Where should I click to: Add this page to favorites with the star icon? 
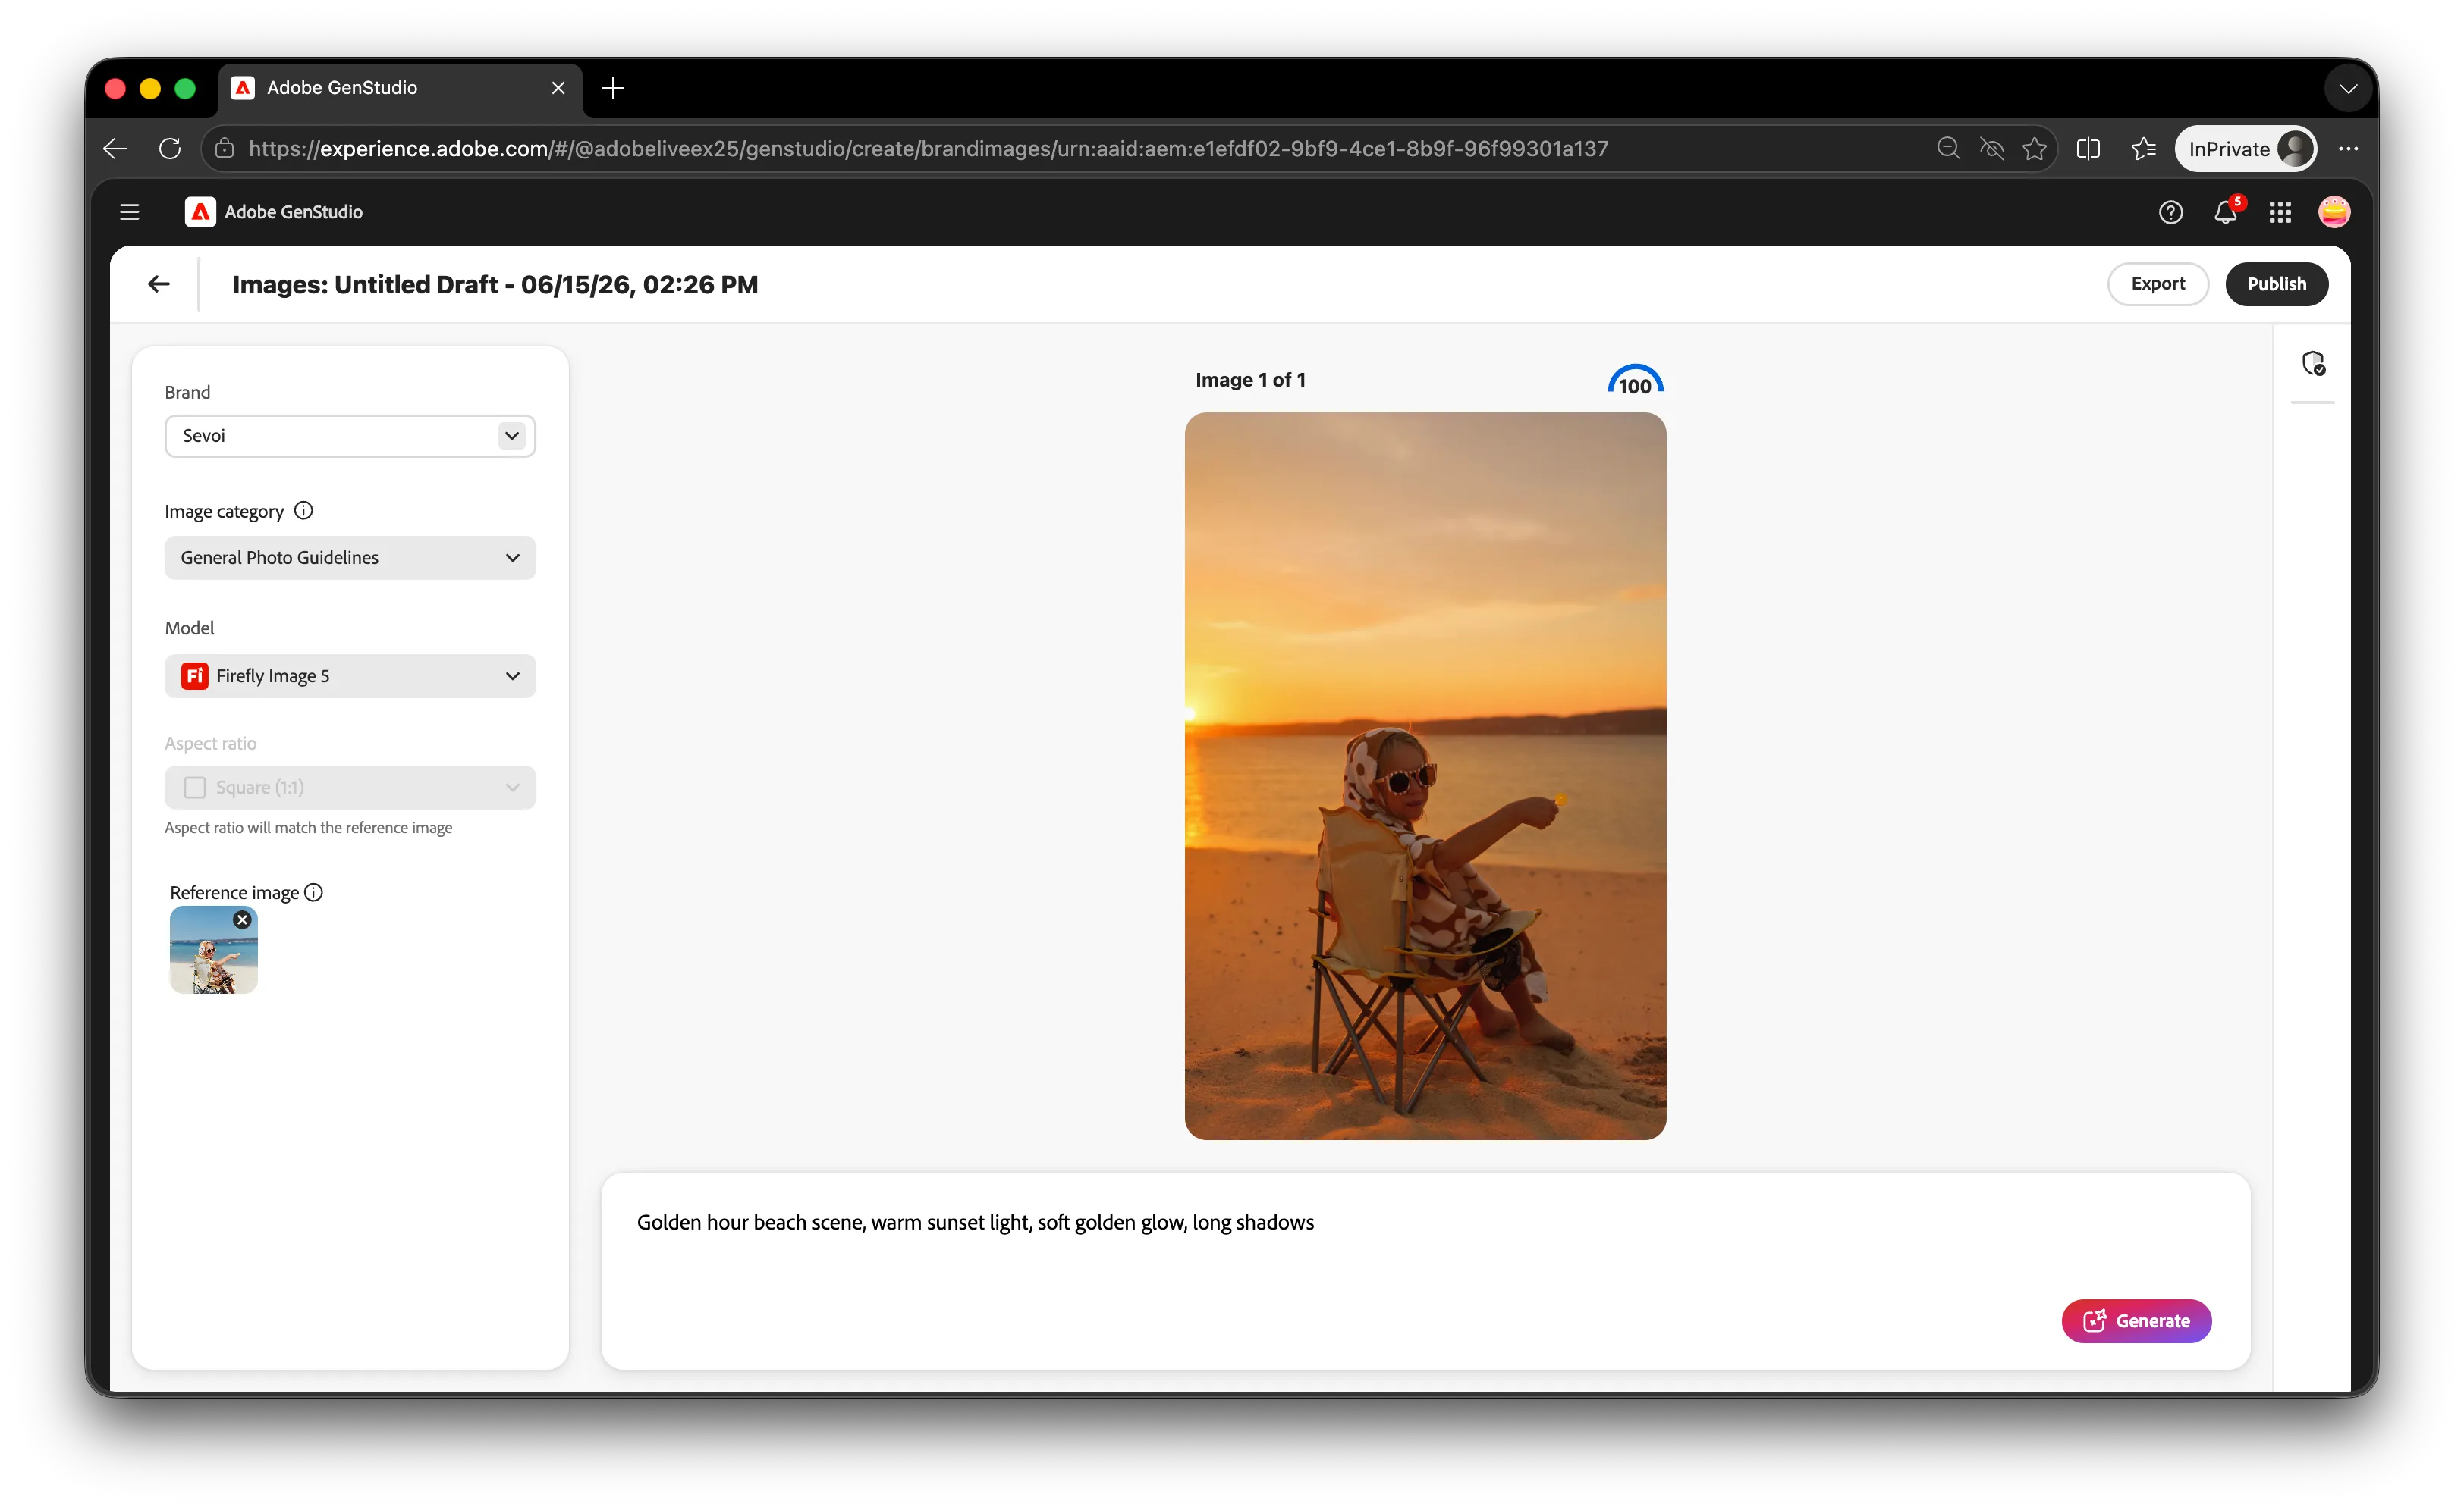click(x=2034, y=149)
